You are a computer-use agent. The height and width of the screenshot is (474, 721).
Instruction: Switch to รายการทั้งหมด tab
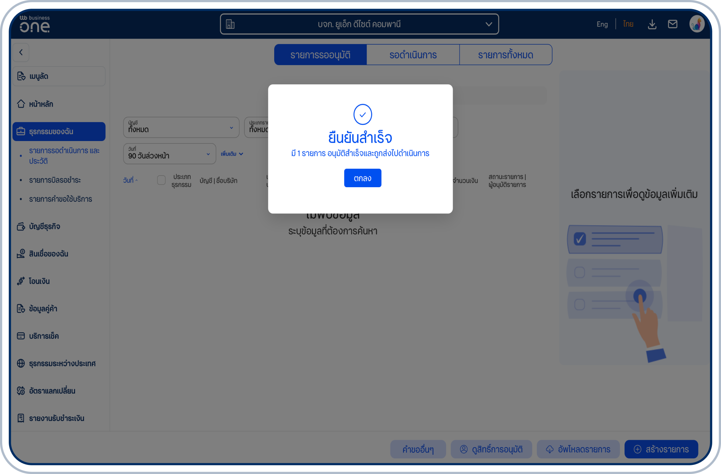point(505,55)
